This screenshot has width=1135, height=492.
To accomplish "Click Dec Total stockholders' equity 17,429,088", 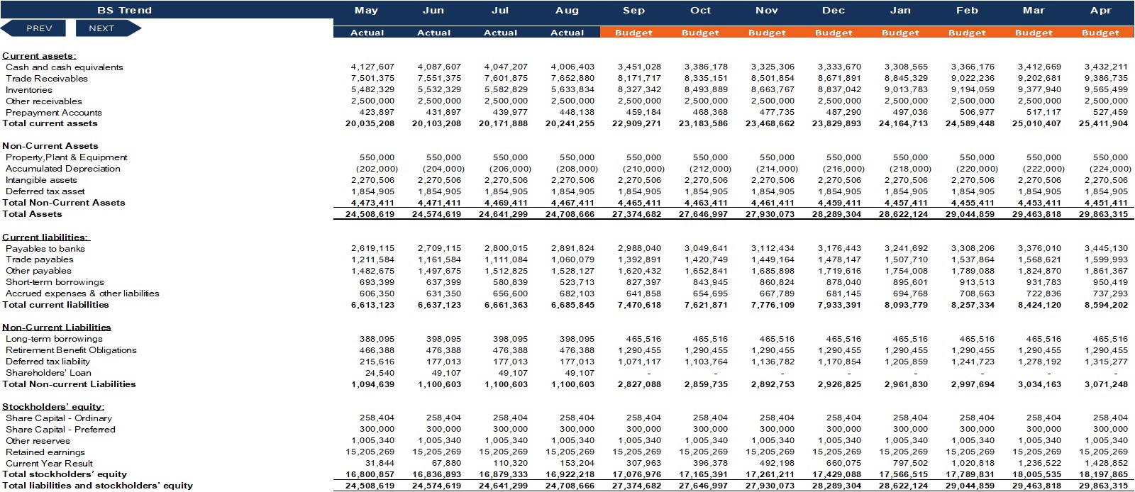I will [836, 474].
